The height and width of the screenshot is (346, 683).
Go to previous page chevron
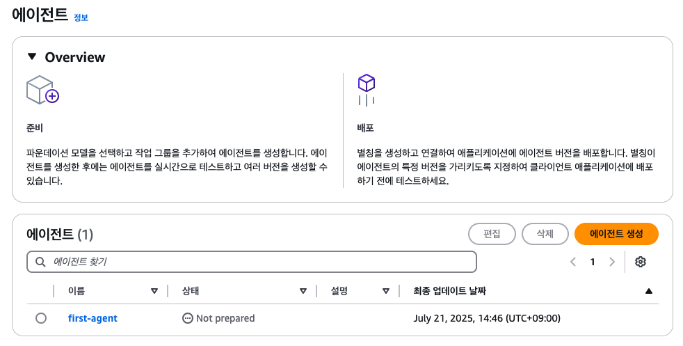coord(573,262)
